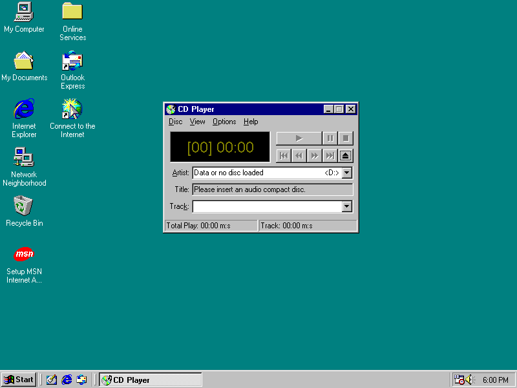Pause the CD with the Pause button

pos(330,138)
